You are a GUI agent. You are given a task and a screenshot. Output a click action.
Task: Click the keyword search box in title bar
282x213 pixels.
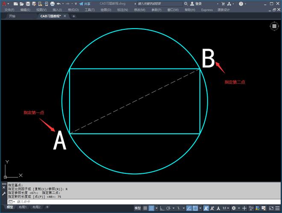[158, 3]
